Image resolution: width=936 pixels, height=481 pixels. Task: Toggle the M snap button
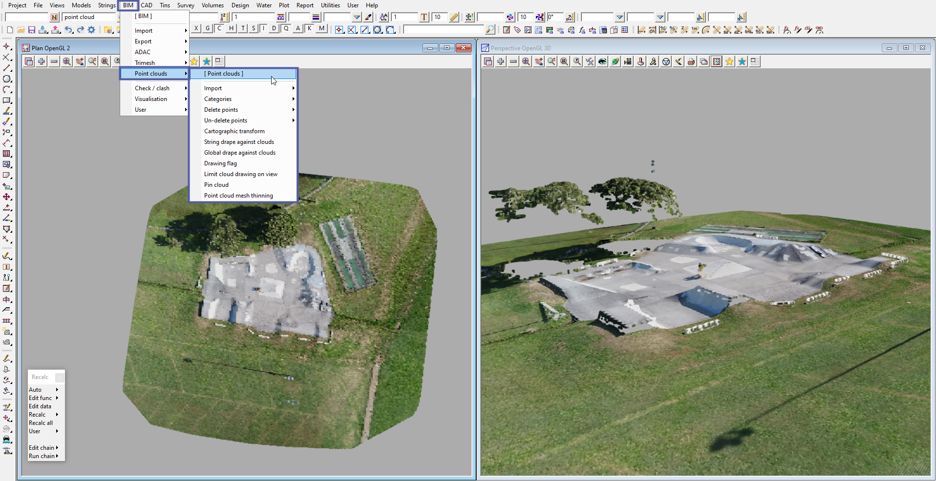[x=321, y=28]
